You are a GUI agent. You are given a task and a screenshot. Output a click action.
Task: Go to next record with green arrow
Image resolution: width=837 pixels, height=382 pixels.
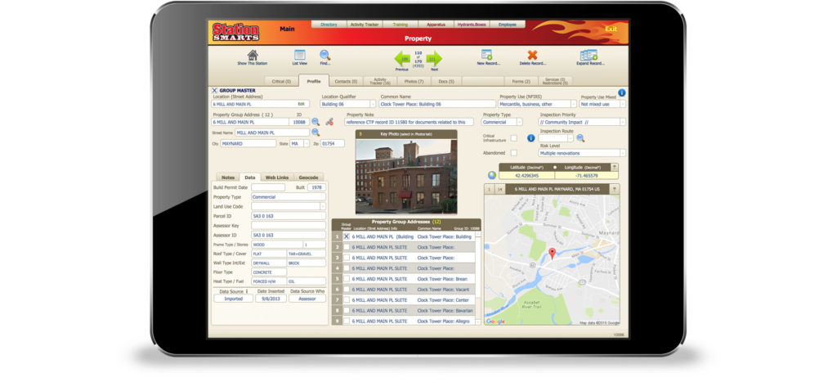click(435, 59)
